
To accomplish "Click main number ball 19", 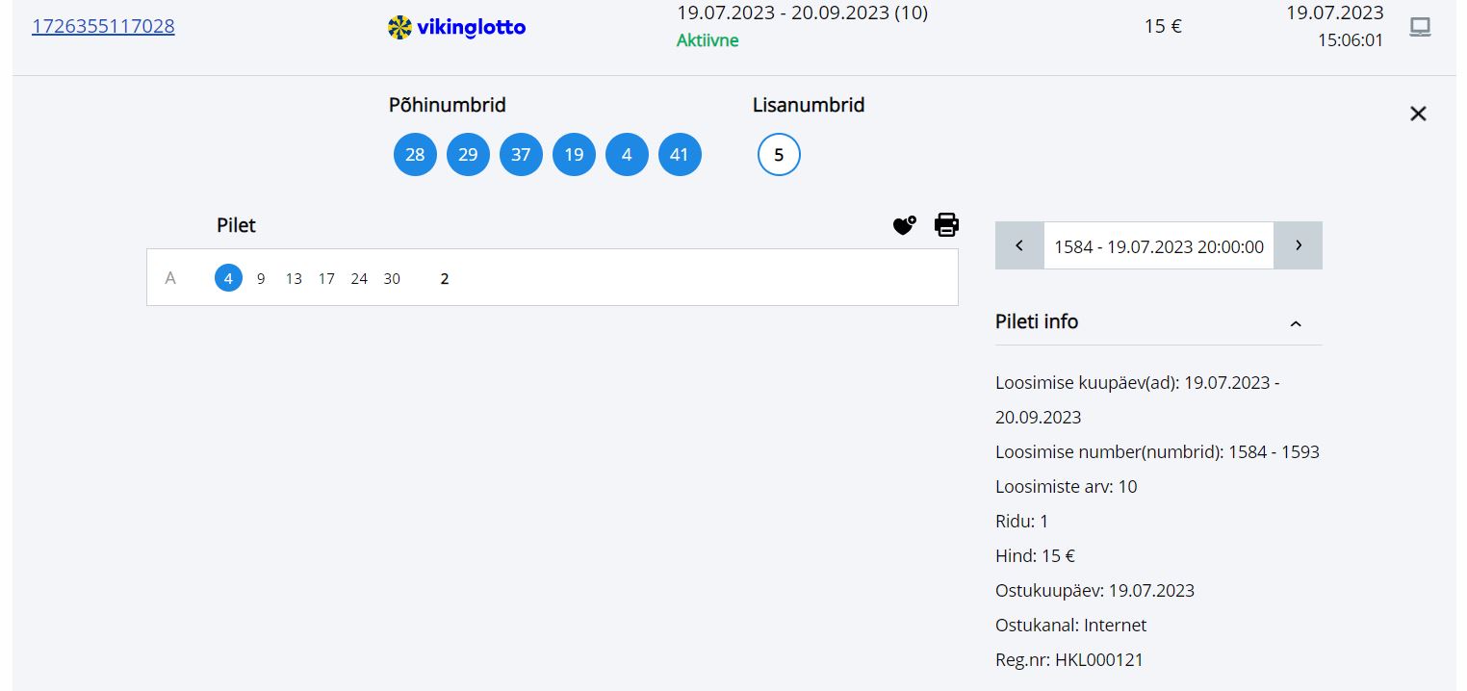I will click(x=574, y=155).
